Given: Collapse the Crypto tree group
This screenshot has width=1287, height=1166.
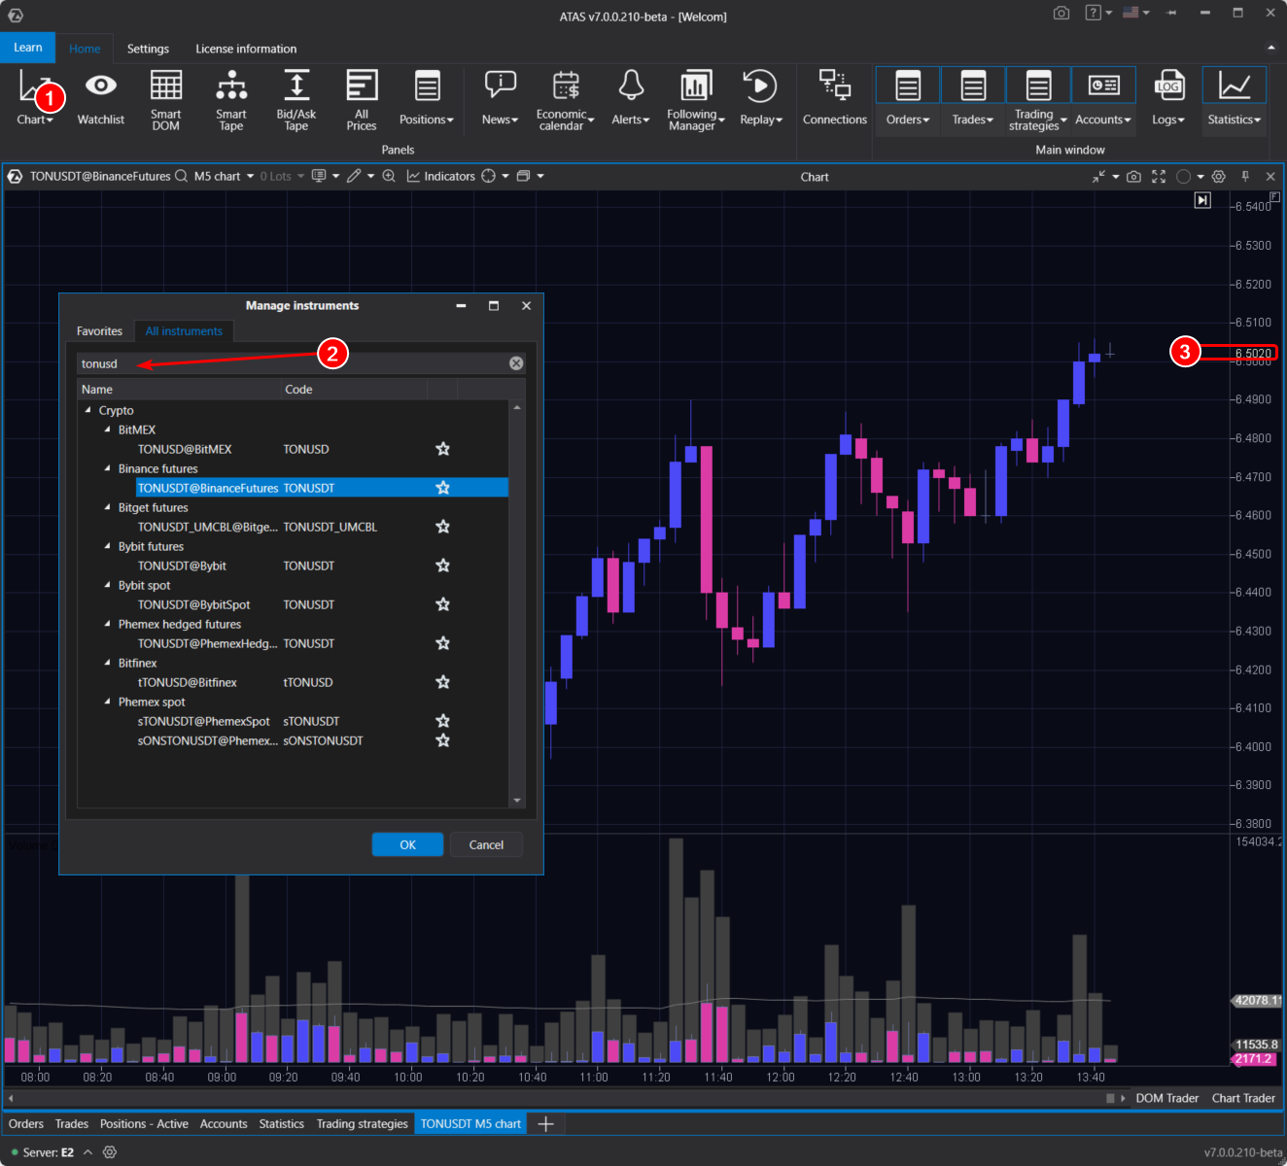Looking at the screenshot, I should click(x=88, y=410).
